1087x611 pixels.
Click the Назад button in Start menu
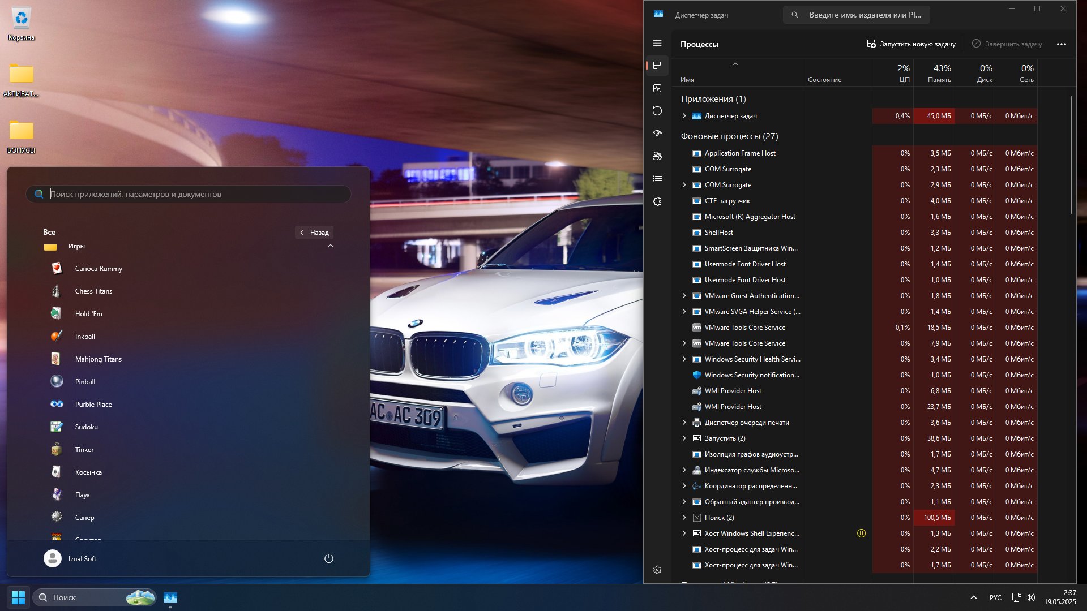(x=314, y=233)
